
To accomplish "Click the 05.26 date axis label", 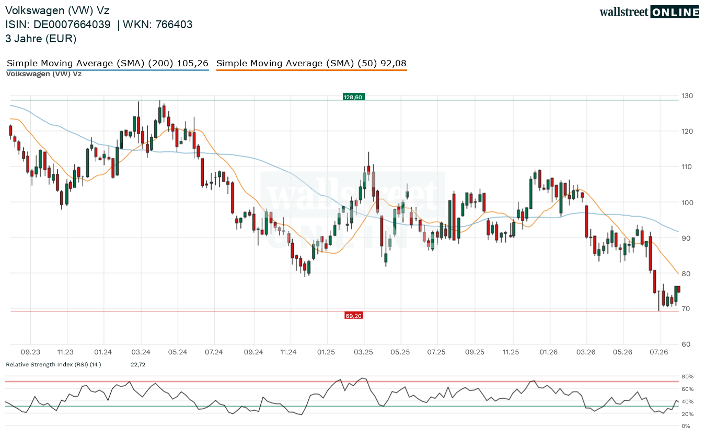I will tap(622, 352).
